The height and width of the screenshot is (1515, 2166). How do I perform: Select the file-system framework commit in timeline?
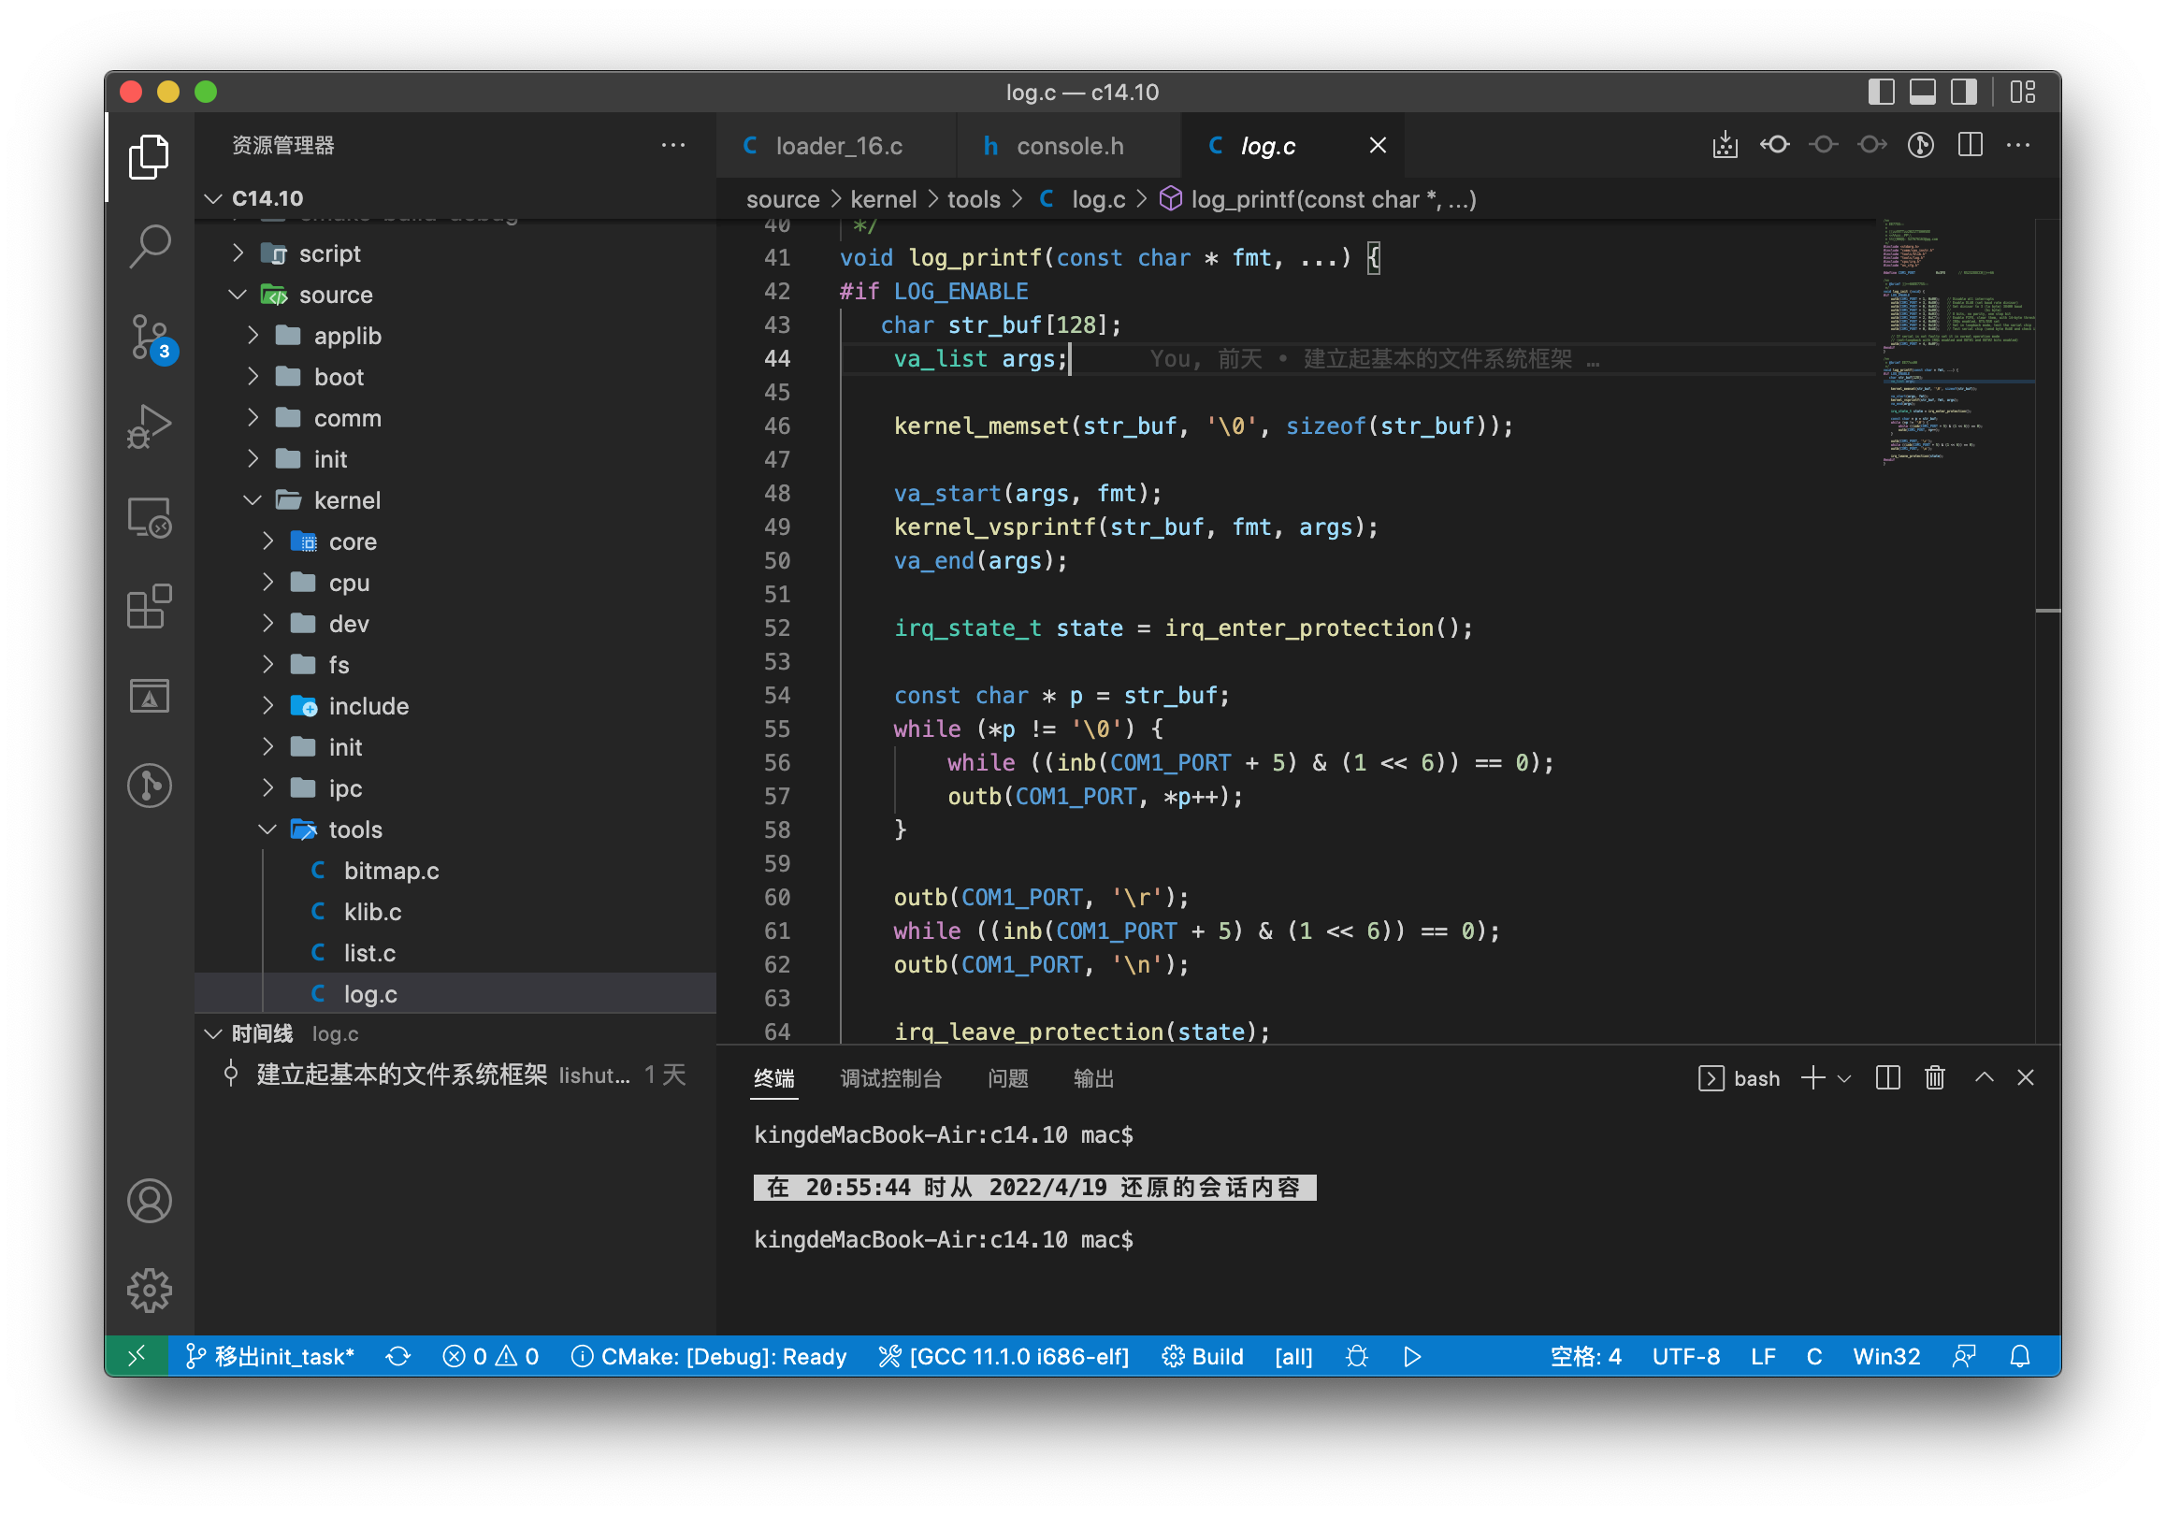[x=455, y=1075]
